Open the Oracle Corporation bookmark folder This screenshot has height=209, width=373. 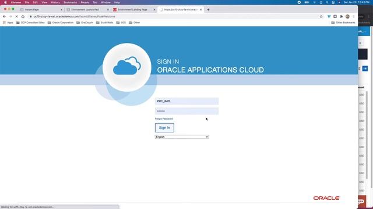[x=61, y=23]
